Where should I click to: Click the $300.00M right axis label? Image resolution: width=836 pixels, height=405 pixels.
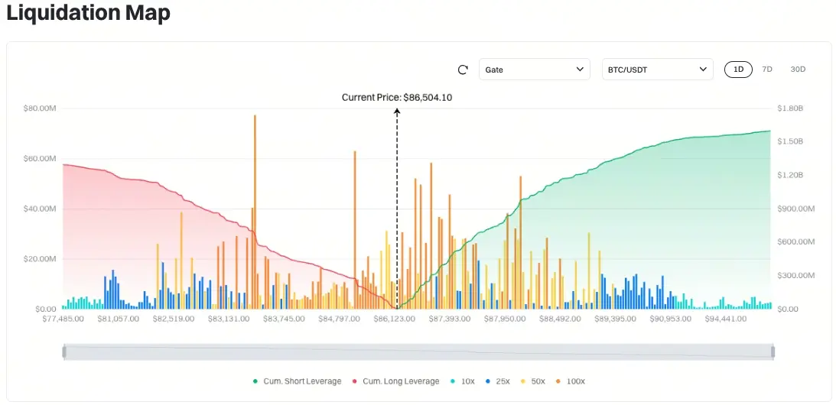[x=796, y=276]
